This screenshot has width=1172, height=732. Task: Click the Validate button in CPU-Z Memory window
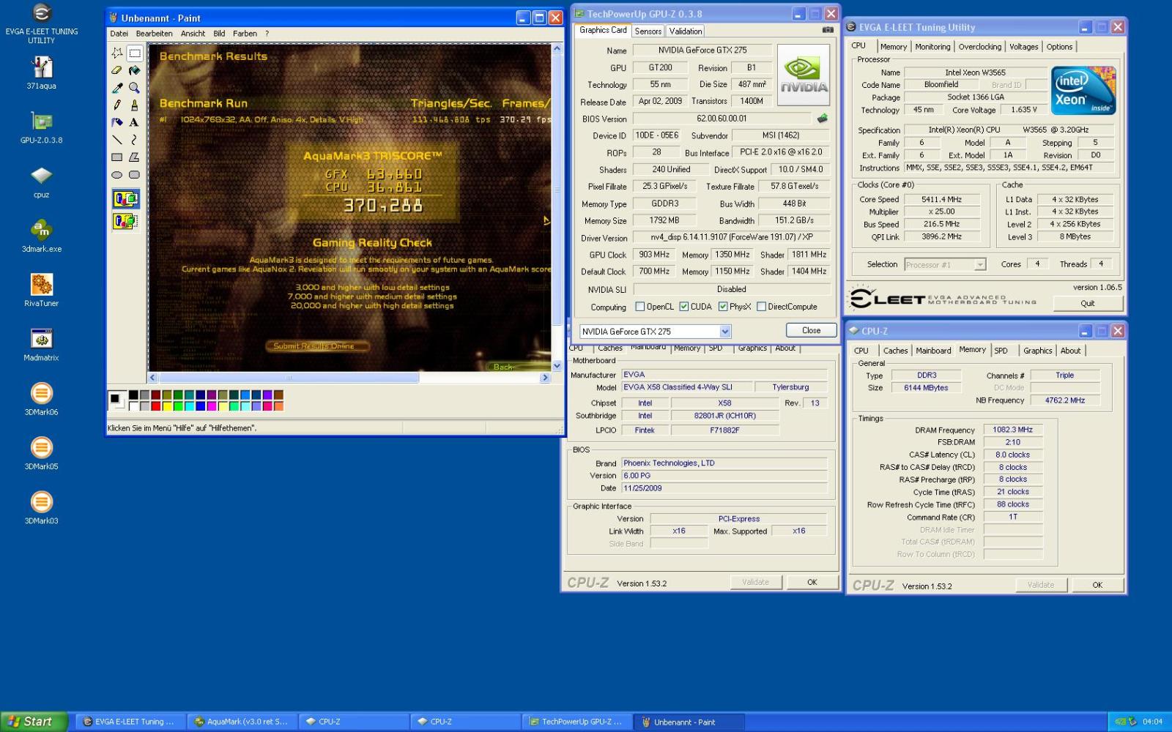click(x=1041, y=585)
